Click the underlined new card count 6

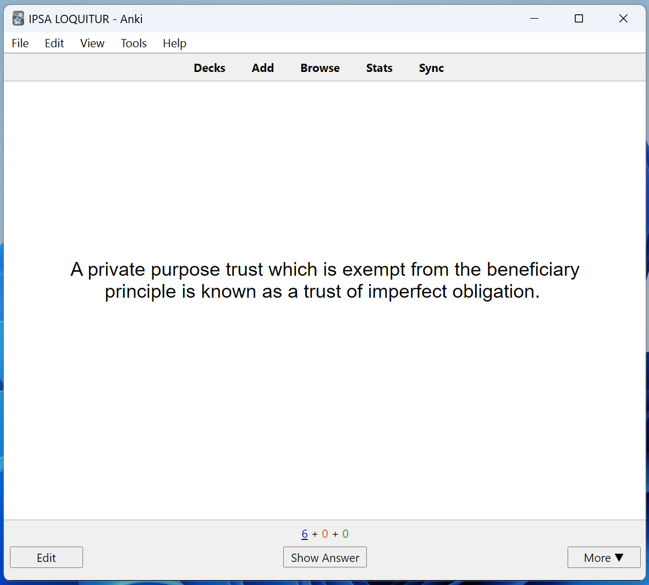[x=305, y=533]
